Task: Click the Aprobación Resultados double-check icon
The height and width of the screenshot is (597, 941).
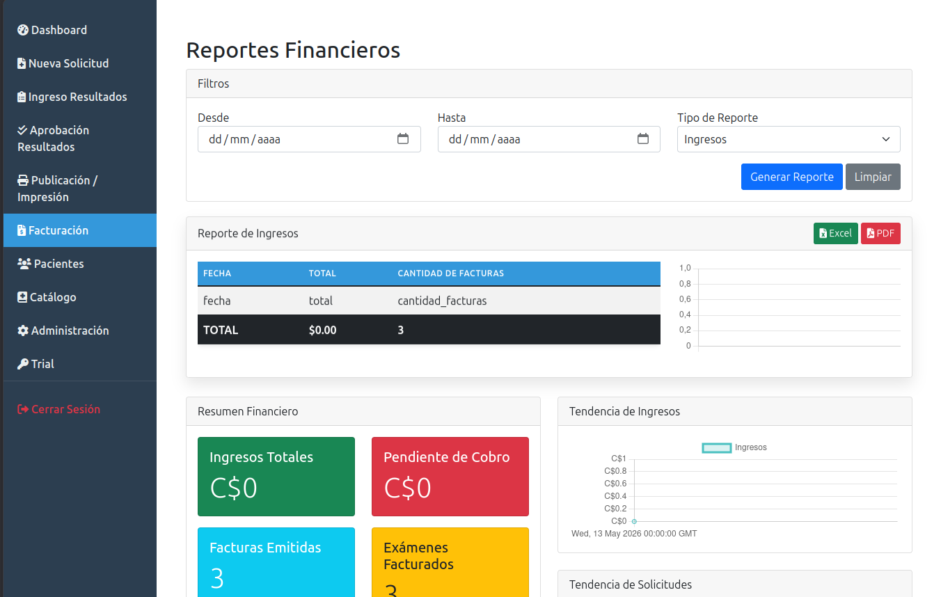Action: pyautogui.click(x=22, y=130)
